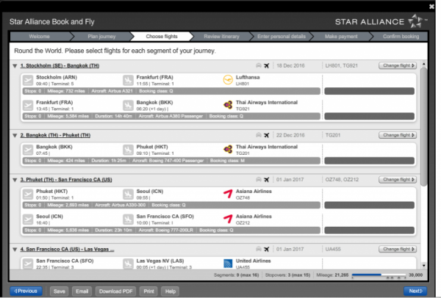Click the scrollbar up arrow
Image resolution: width=441 pixels, height=298 pixels.
(x=423, y=64)
